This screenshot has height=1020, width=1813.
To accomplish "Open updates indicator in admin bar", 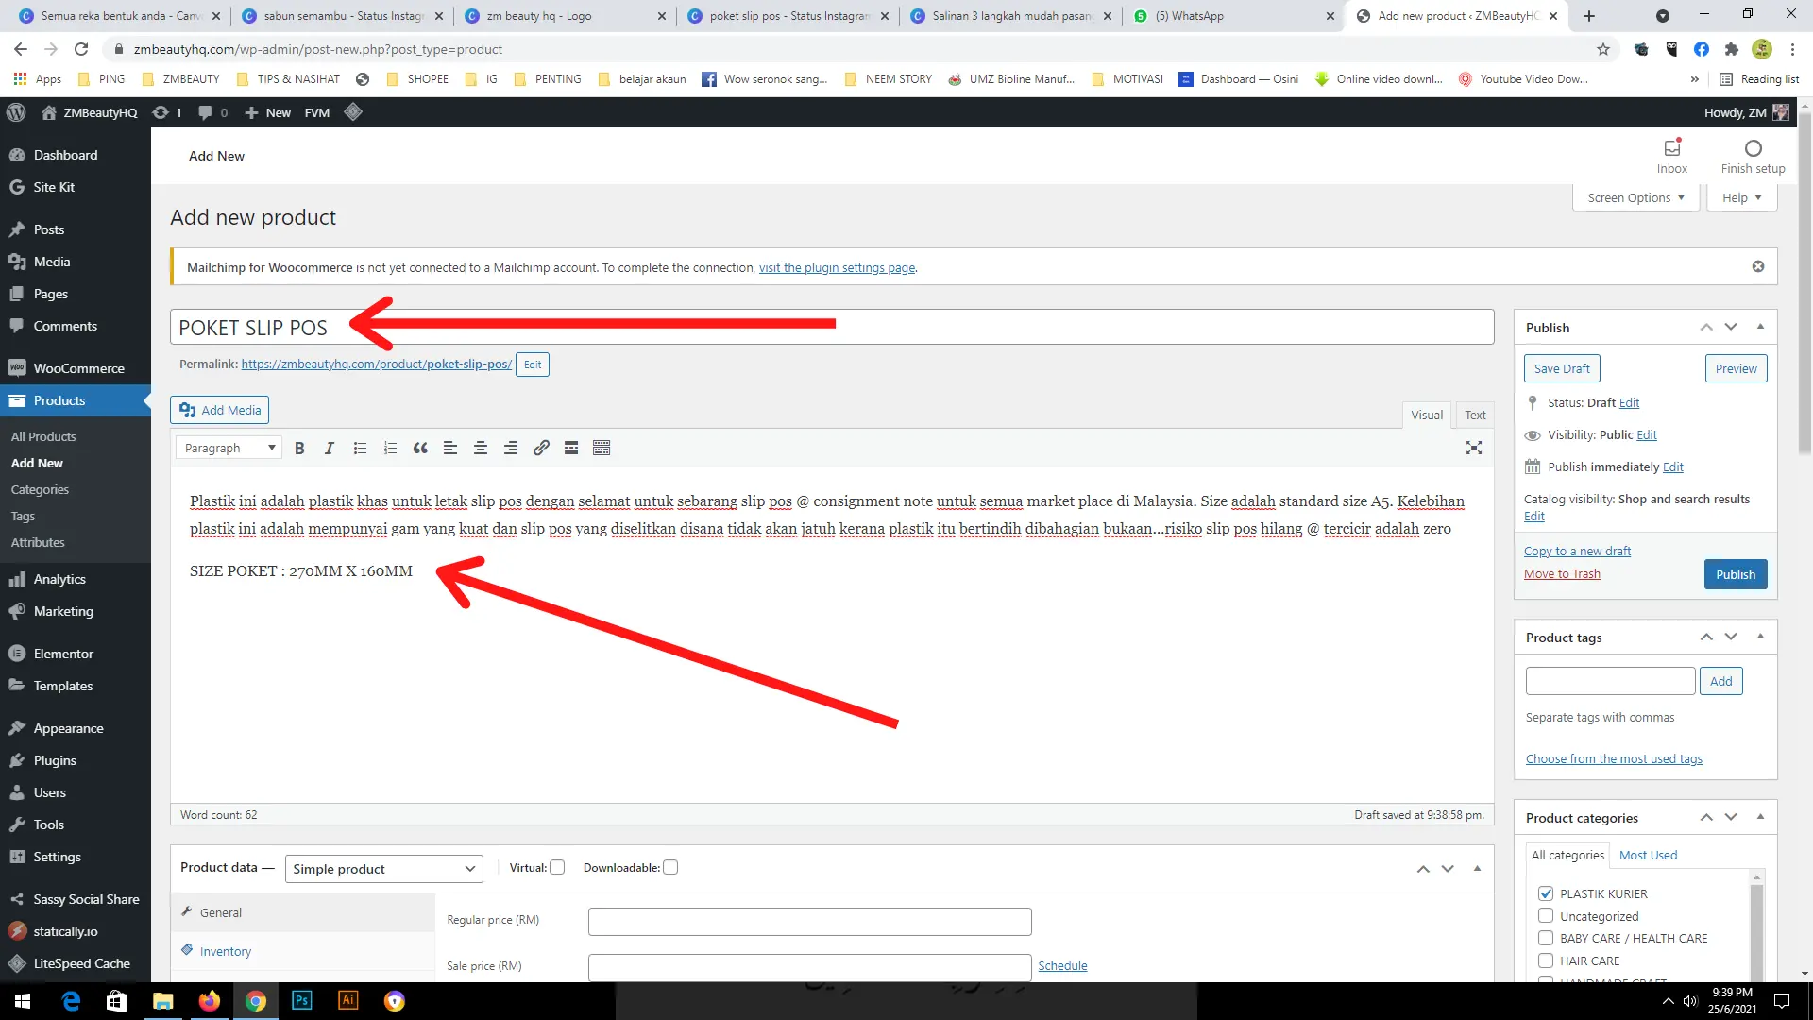I will [167, 112].
